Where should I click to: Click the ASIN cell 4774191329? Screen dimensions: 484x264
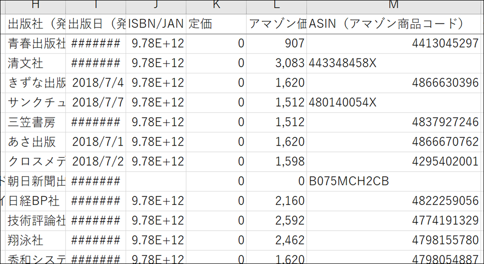[394, 220]
